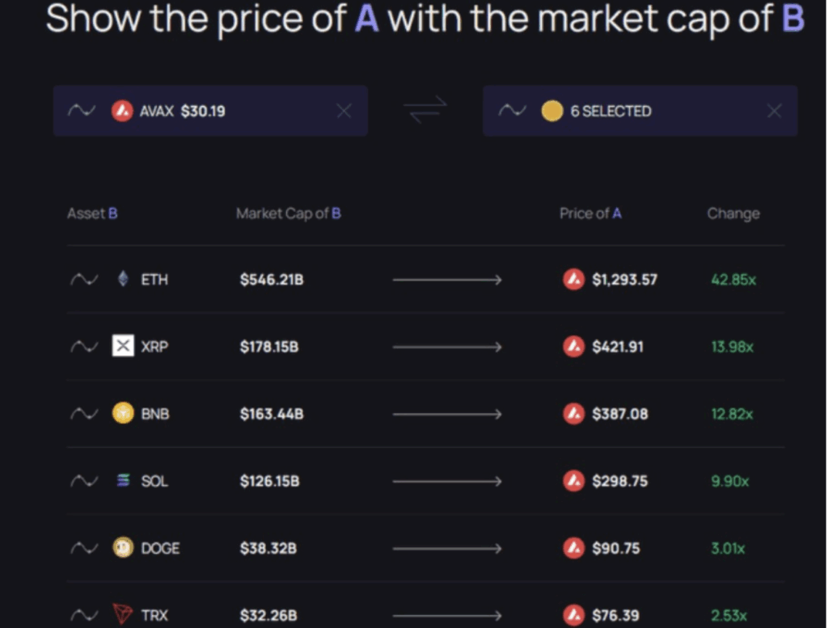The width and height of the screenshot is (828, 628).
Task: Clear the AVAX asset selection
Action: tap(344, 111)
